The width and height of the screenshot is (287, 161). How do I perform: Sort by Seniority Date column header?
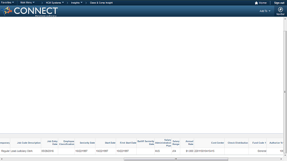tap(87, 143)
